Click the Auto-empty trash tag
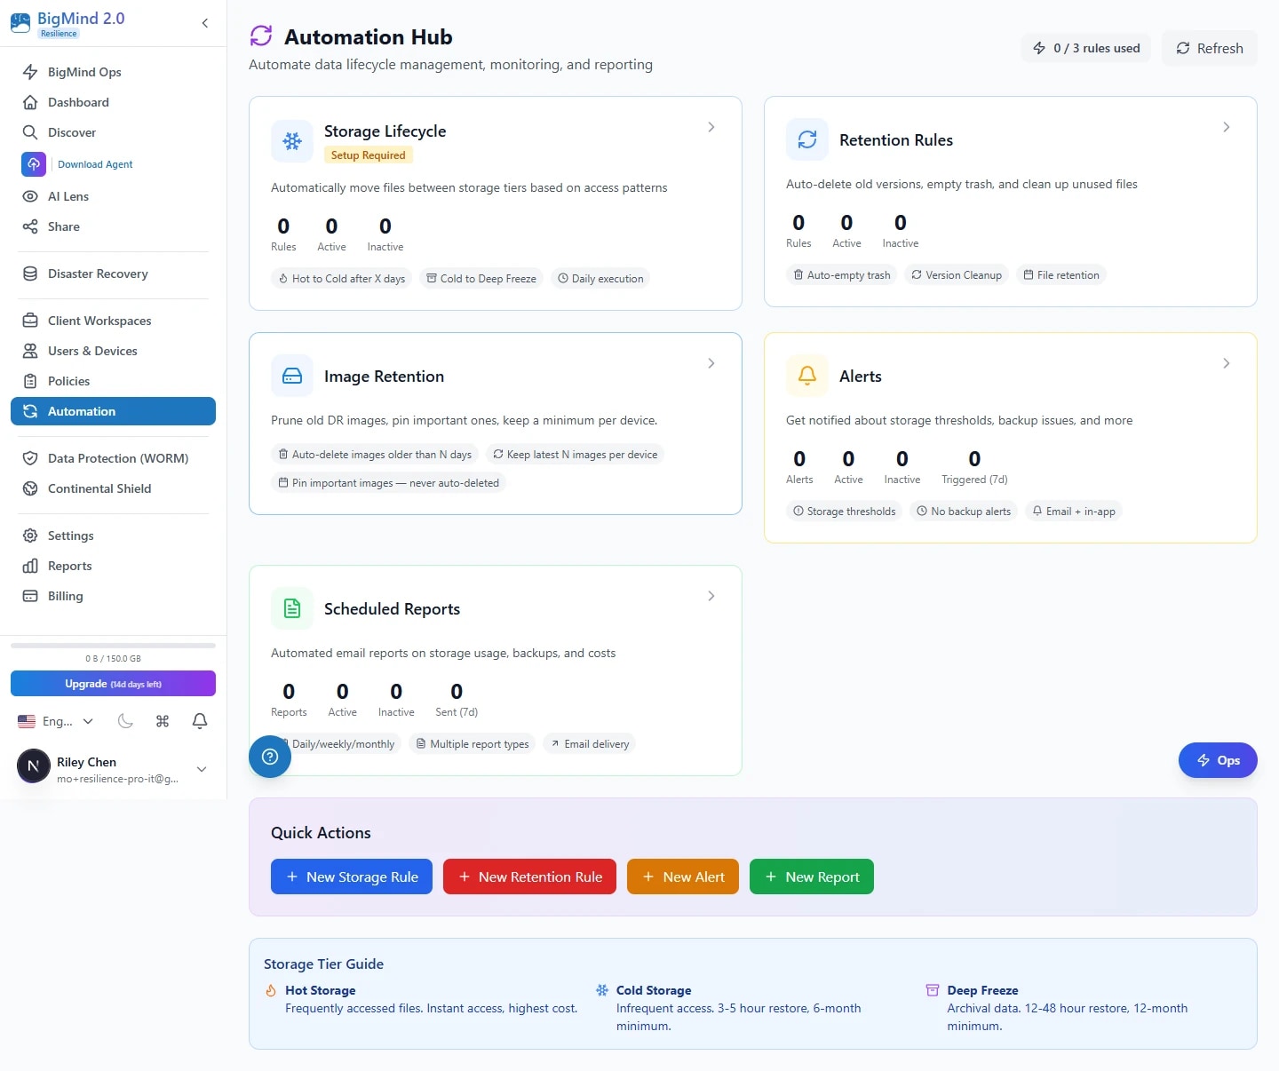The width and height of the screenshot is (1279, 1071). click(x=841, y=275)
